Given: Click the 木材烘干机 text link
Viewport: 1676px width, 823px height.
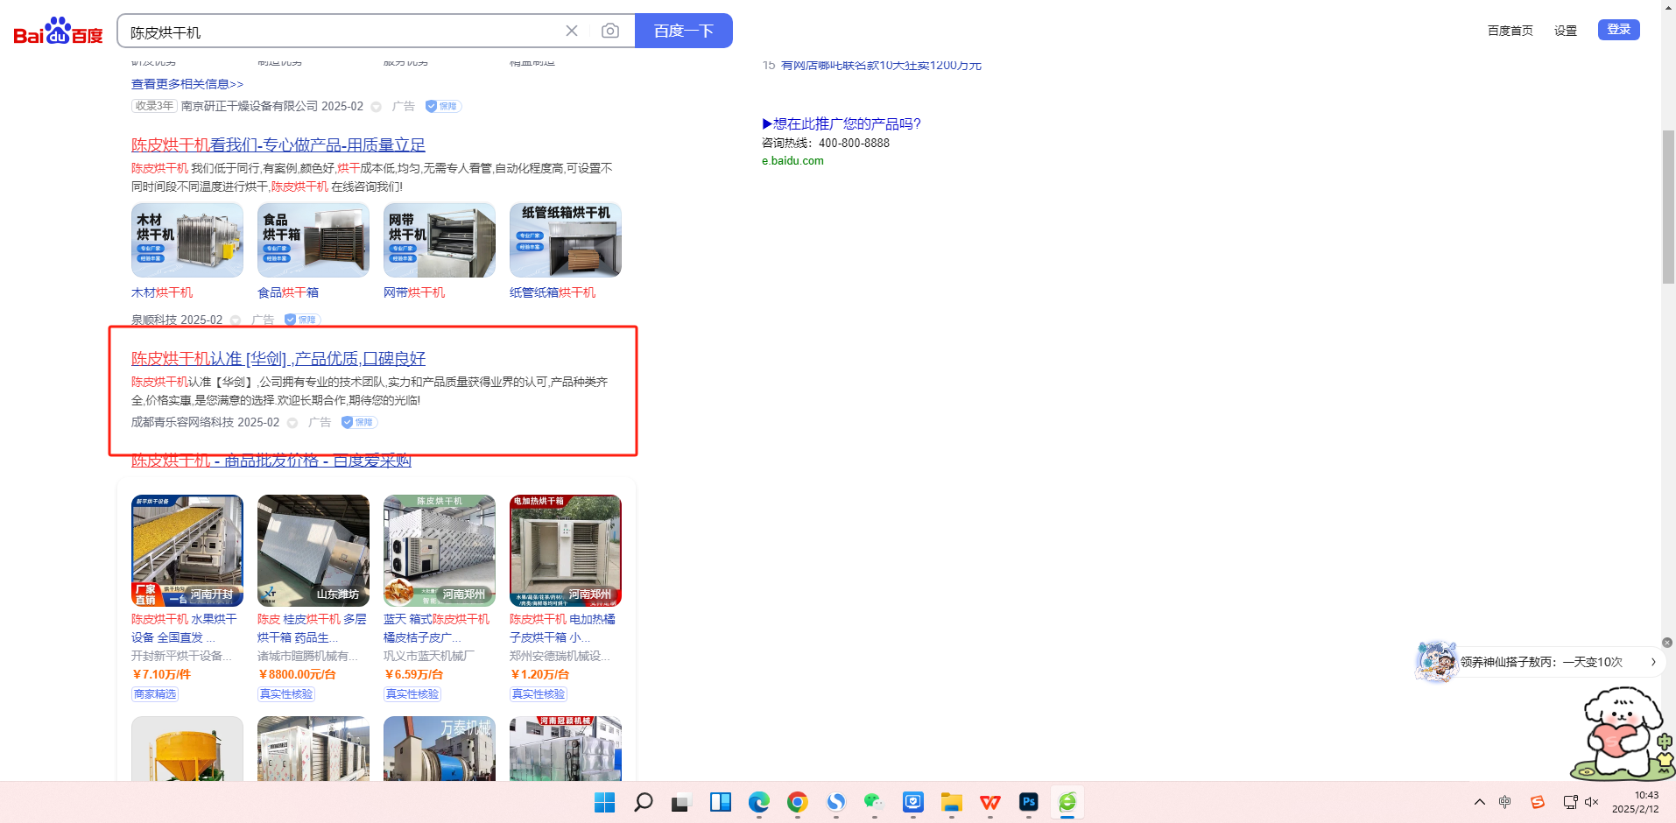Looking at the screenshot, I should click(x=162, y=292).
